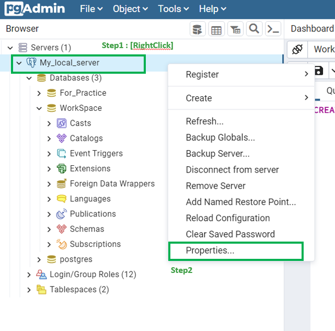Expand the Casts node
Screen dimensions: 335x331
[49, 123]
